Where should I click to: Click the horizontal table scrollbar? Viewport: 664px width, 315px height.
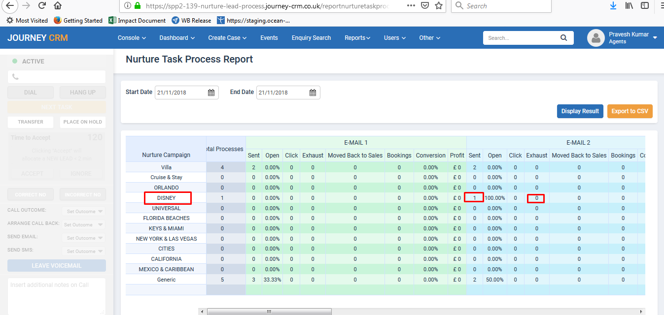(x=269, y=312)
